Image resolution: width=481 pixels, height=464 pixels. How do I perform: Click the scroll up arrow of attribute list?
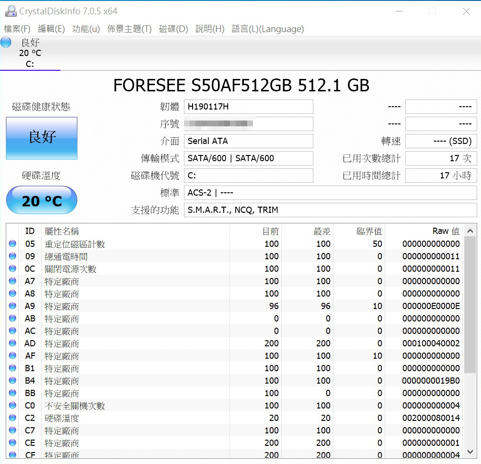pos(470,230)
